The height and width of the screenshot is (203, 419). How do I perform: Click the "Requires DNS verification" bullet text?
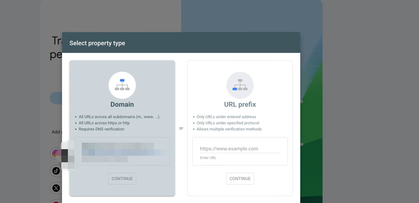101,129
